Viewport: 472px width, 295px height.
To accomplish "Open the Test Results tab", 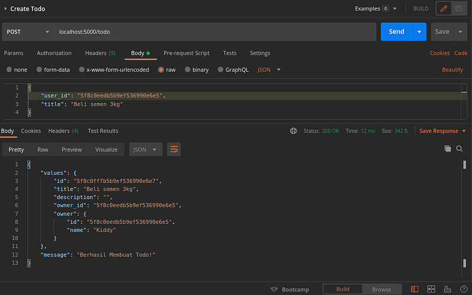I will 103,131.
